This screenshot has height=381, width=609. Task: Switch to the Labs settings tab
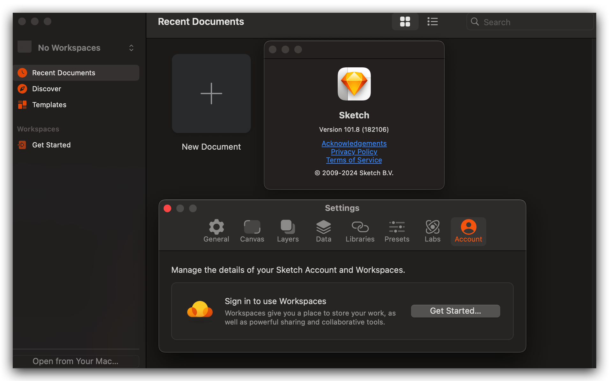coord(432,231)
